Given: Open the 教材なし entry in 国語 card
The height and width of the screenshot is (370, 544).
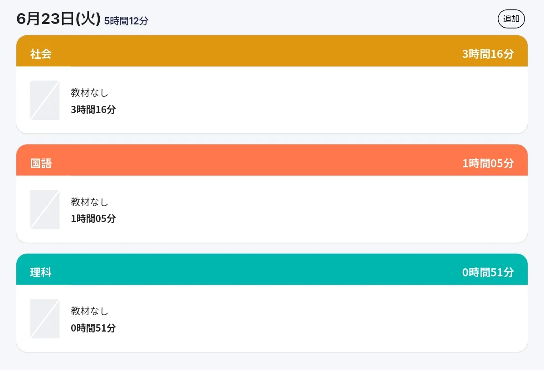Looking at the screenshot, I should tap(90, 202).
